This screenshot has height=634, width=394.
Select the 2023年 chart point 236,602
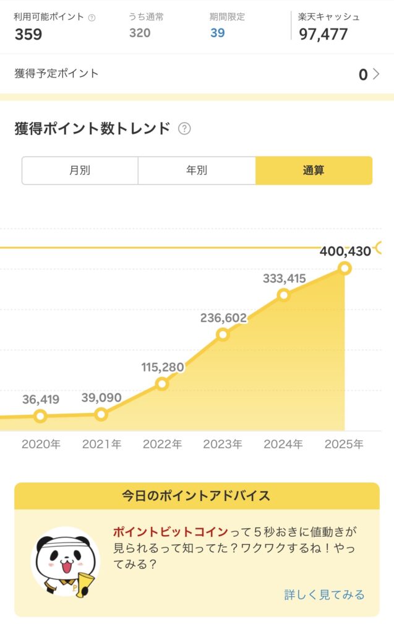point(223,334)
